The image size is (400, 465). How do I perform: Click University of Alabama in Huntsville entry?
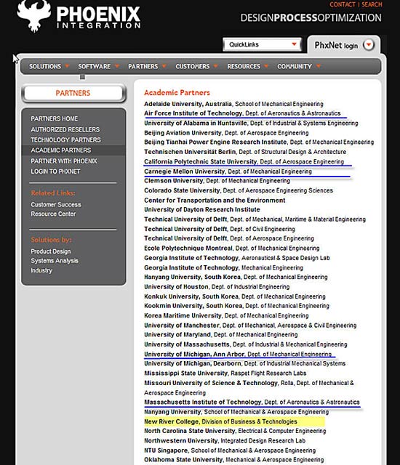pos(251,123)
